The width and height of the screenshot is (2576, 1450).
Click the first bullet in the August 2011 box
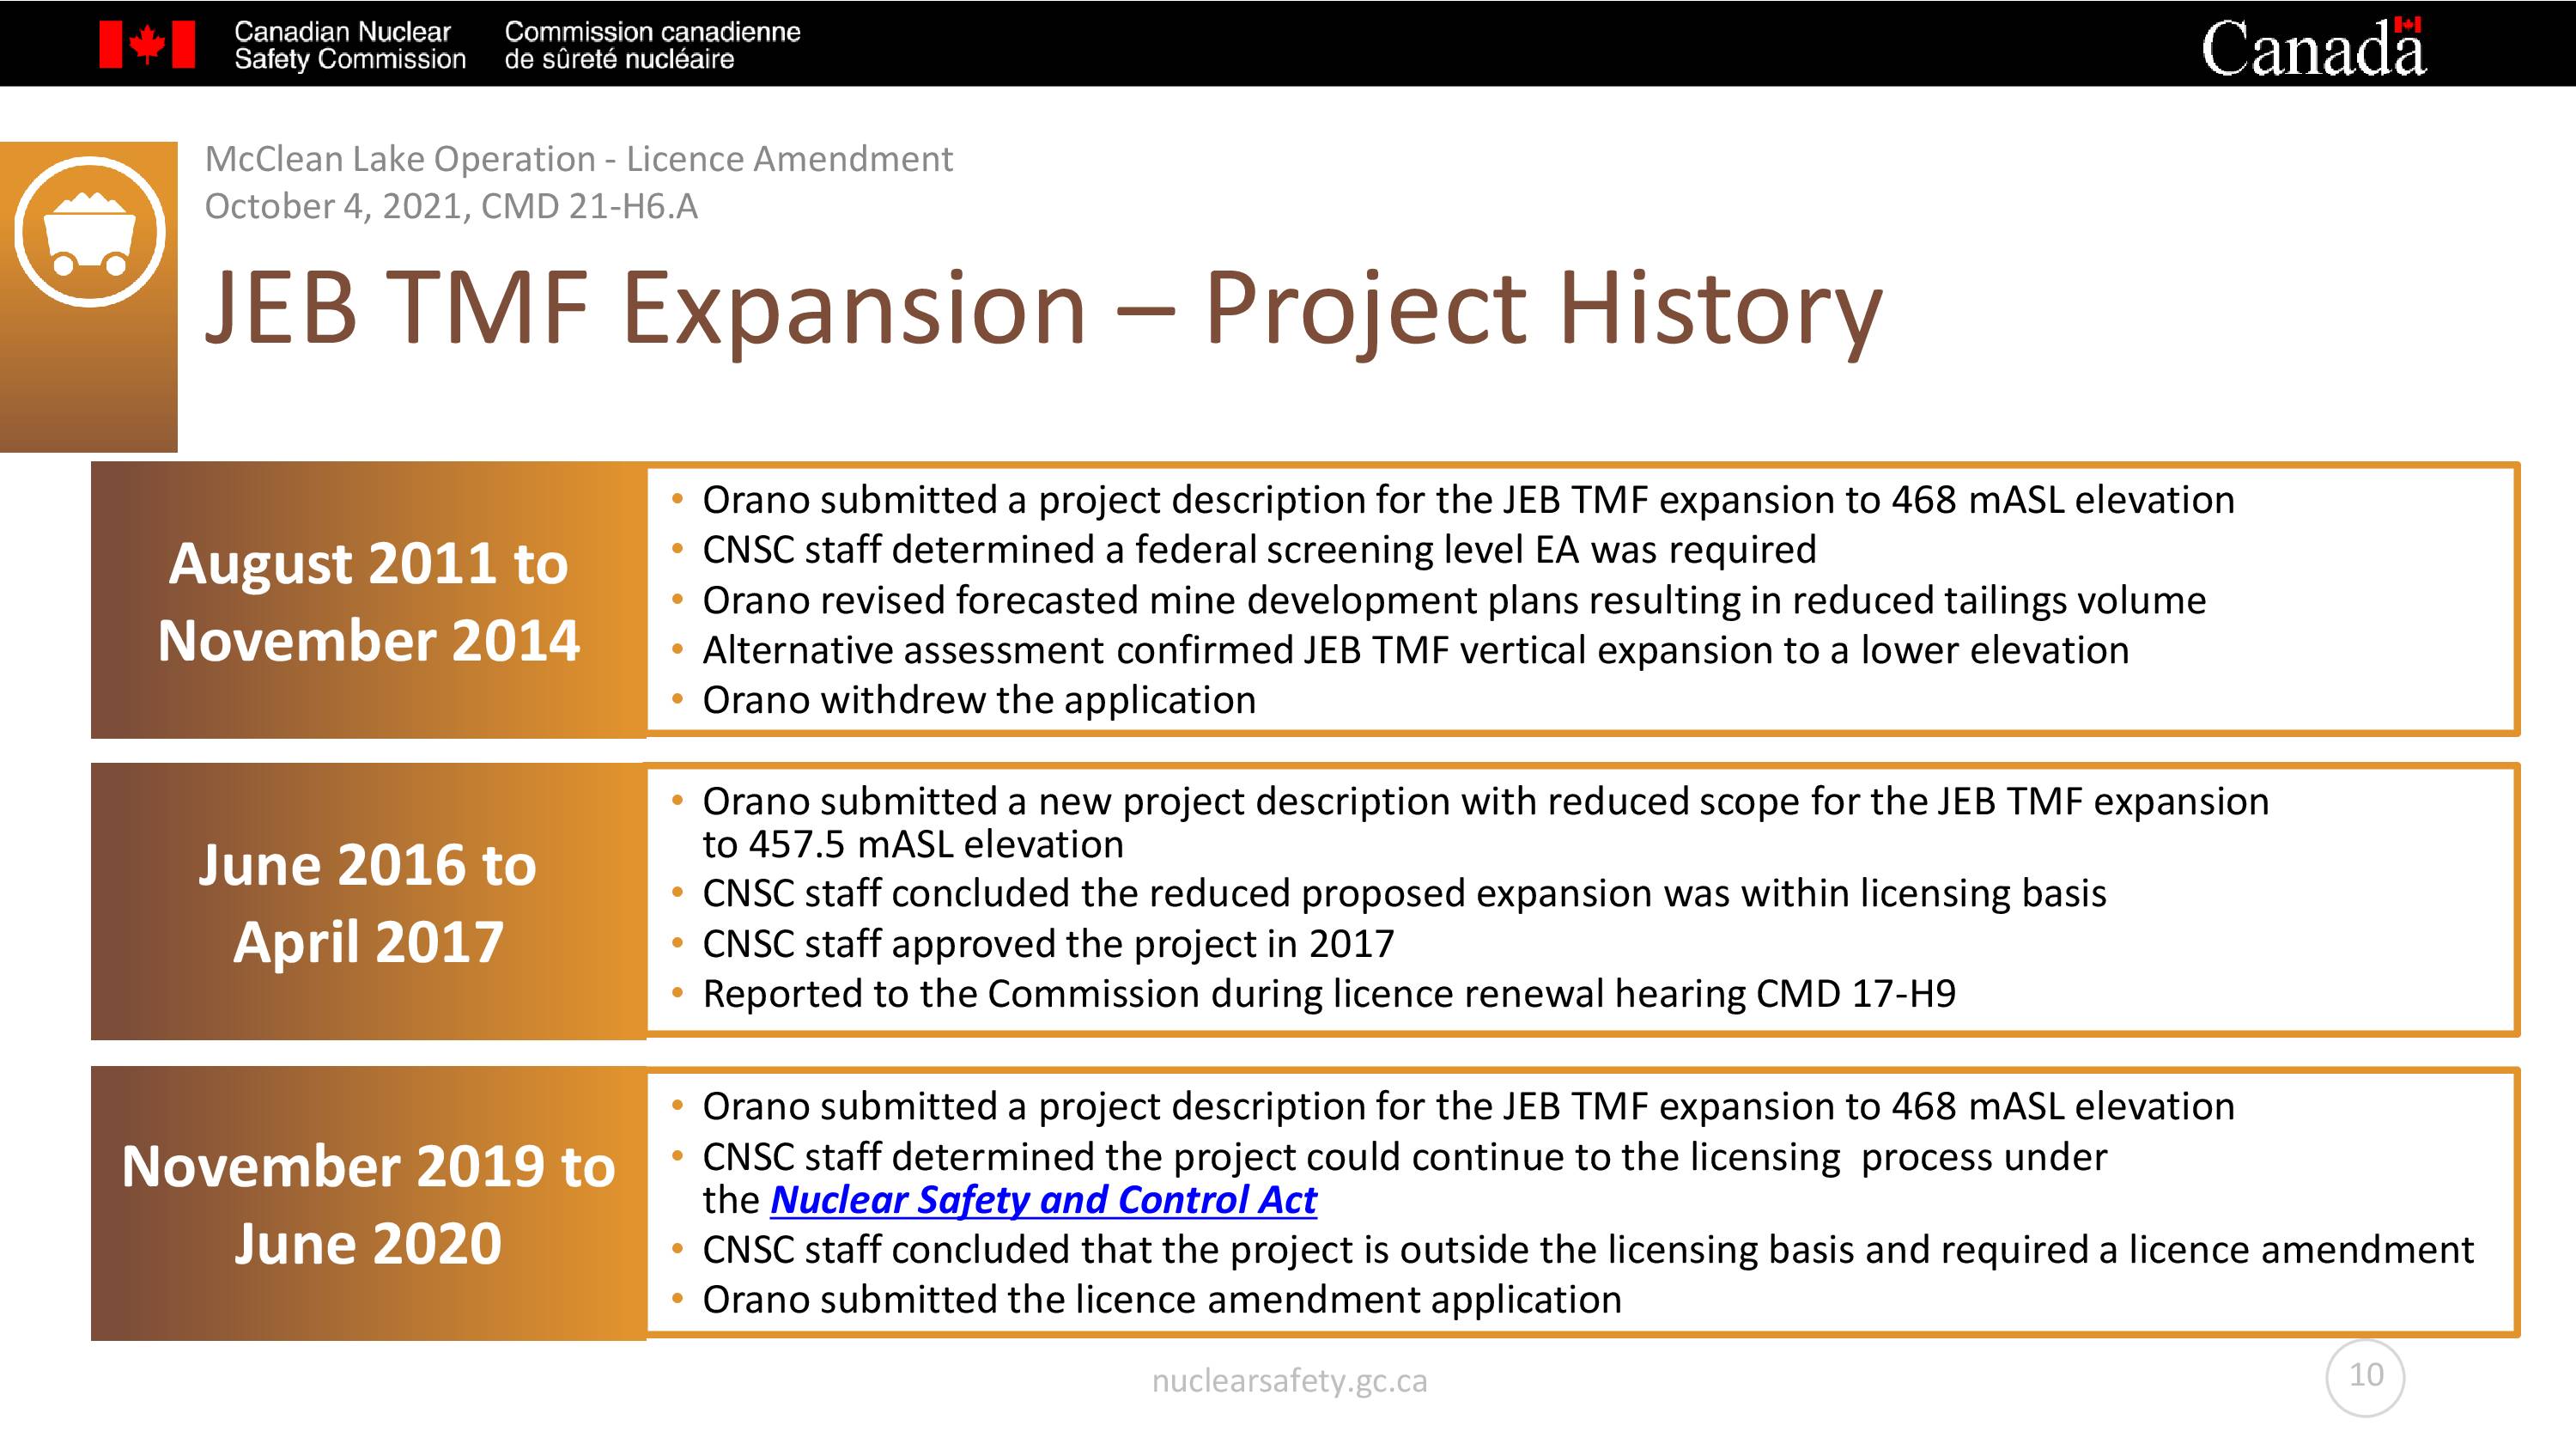pyautogui.click(x=1468, y=500)
